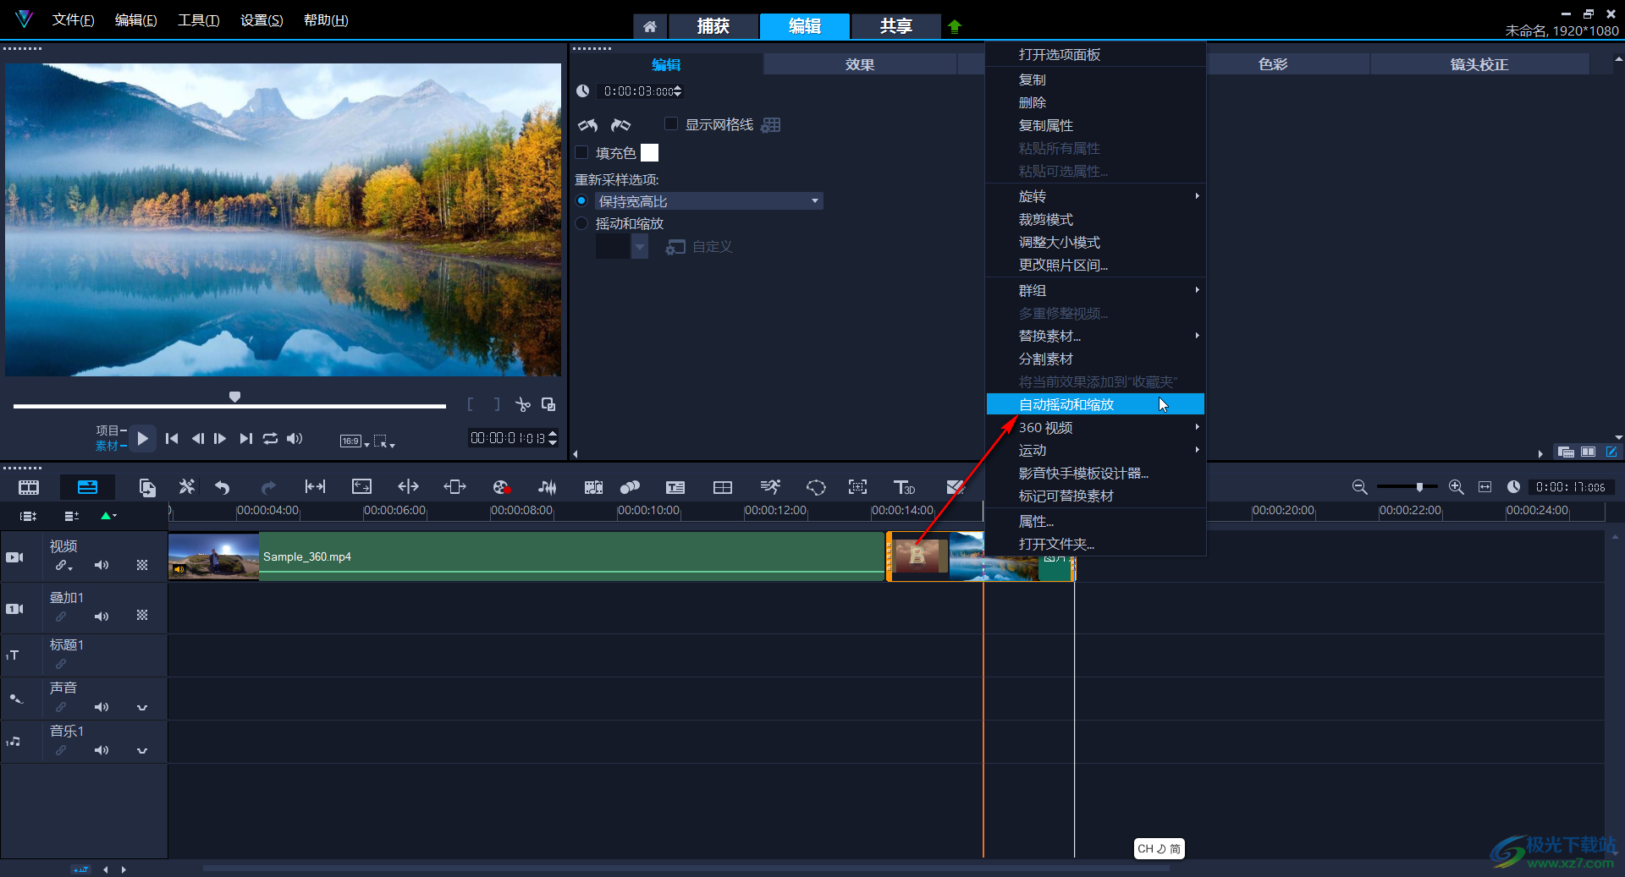Image resolution: width=1625 pixels, height=877 pixels.
Task: Click the zoom out magnifier on timeline
Action: click(1359, 487)
